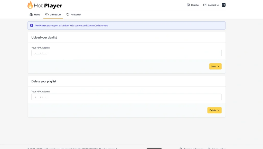Screen dimensions: 263x149
Task: Open the Home tab
Action: (x=35, y=15)
